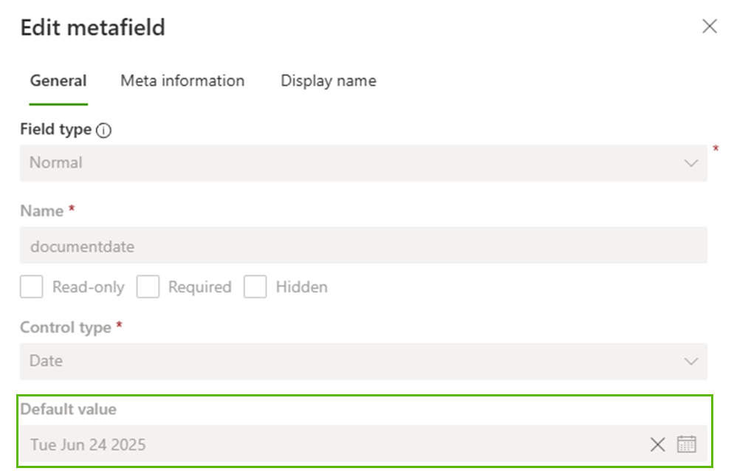Open the calendar date picker

coord(687,444)
